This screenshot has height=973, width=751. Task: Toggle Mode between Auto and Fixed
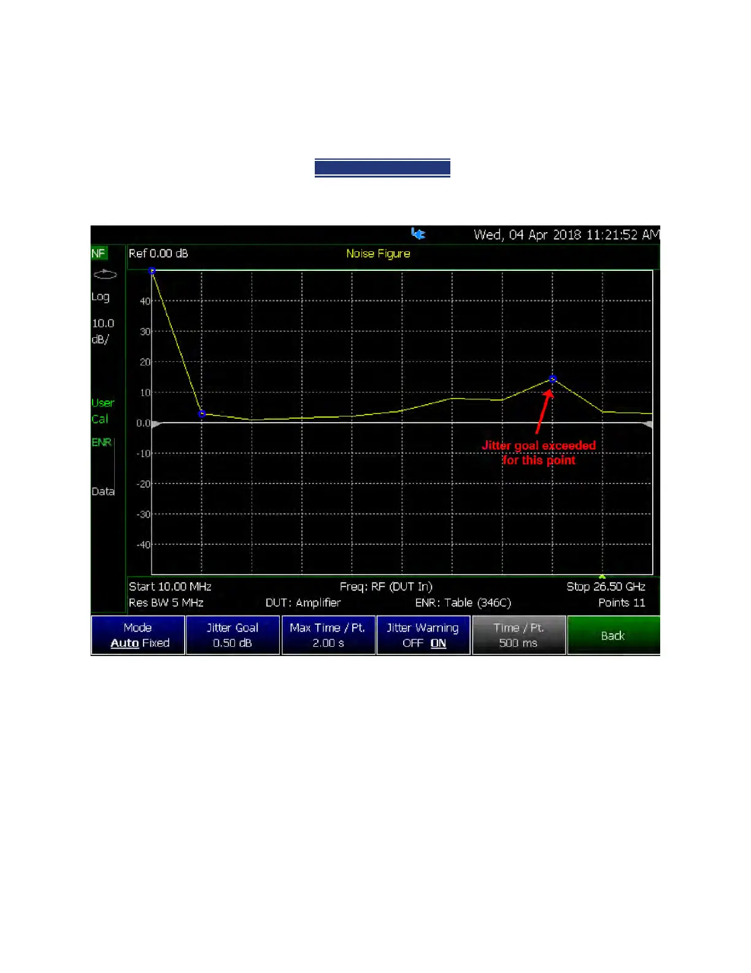point(138,635)
